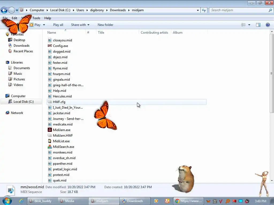Select the HWF.cfg file icon
This screenshot has height=205, width=274.
tap(50, 102)
